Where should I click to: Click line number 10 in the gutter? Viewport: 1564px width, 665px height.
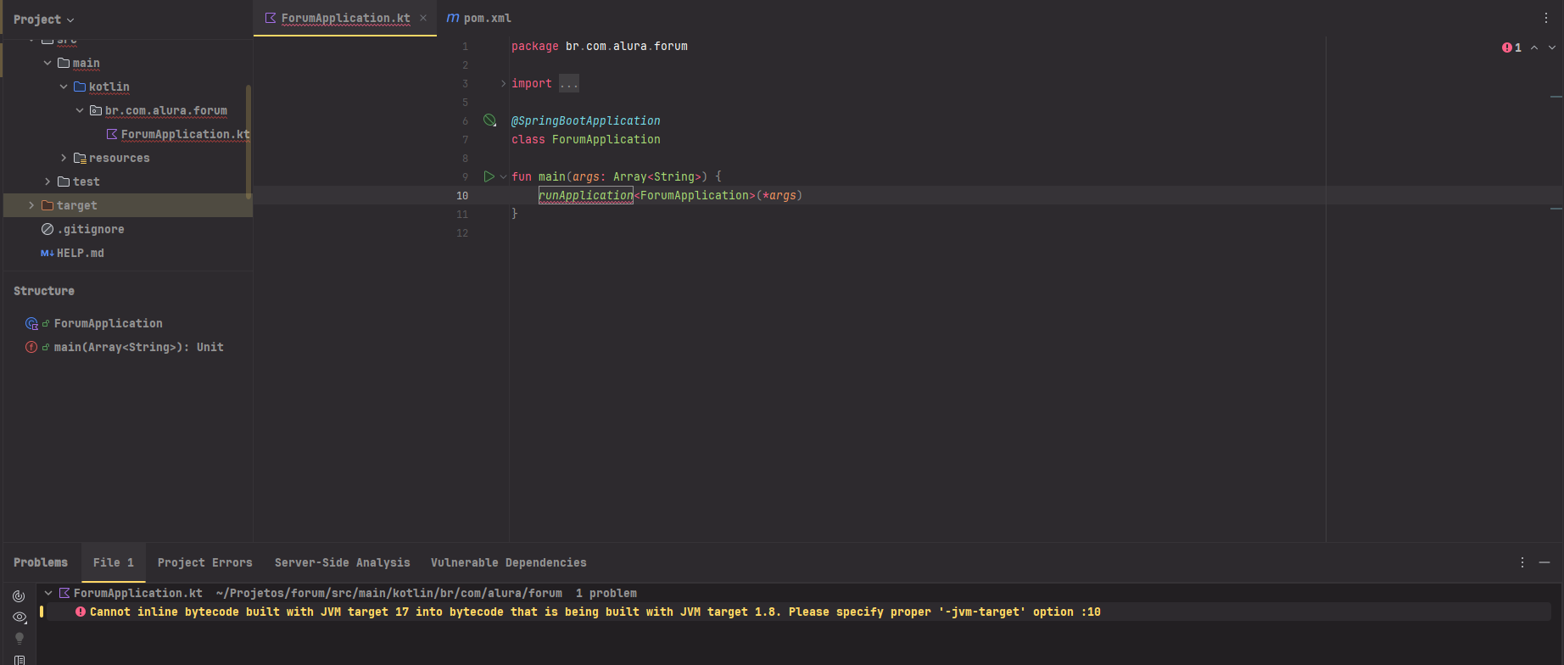[x=462, y=195]
